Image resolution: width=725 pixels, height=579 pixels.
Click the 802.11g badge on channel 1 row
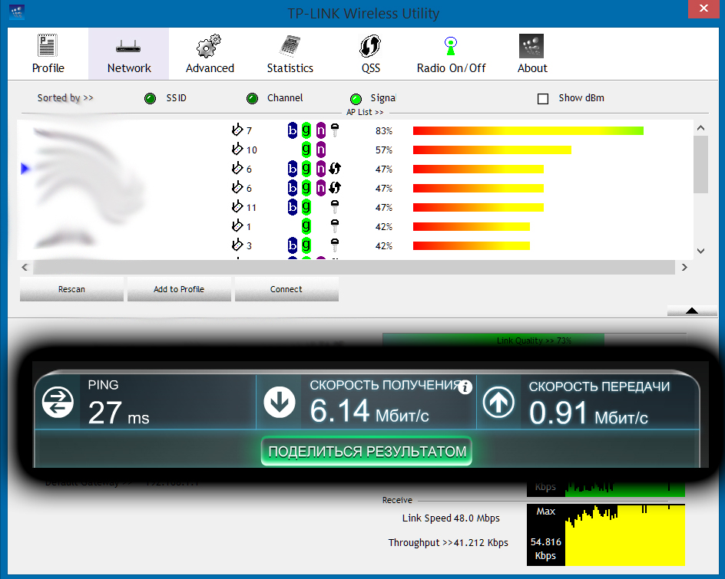pyautogui.click(x=306, y=226)
